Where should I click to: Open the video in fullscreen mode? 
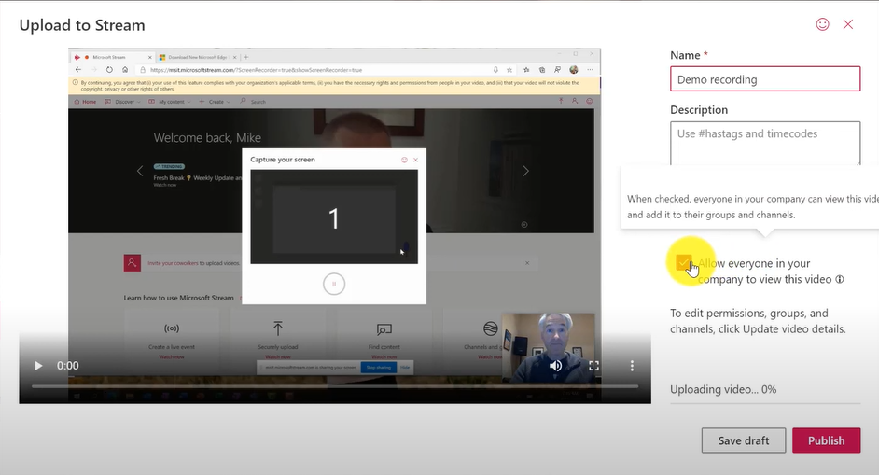pyautogui.click(x=593, y=366)
